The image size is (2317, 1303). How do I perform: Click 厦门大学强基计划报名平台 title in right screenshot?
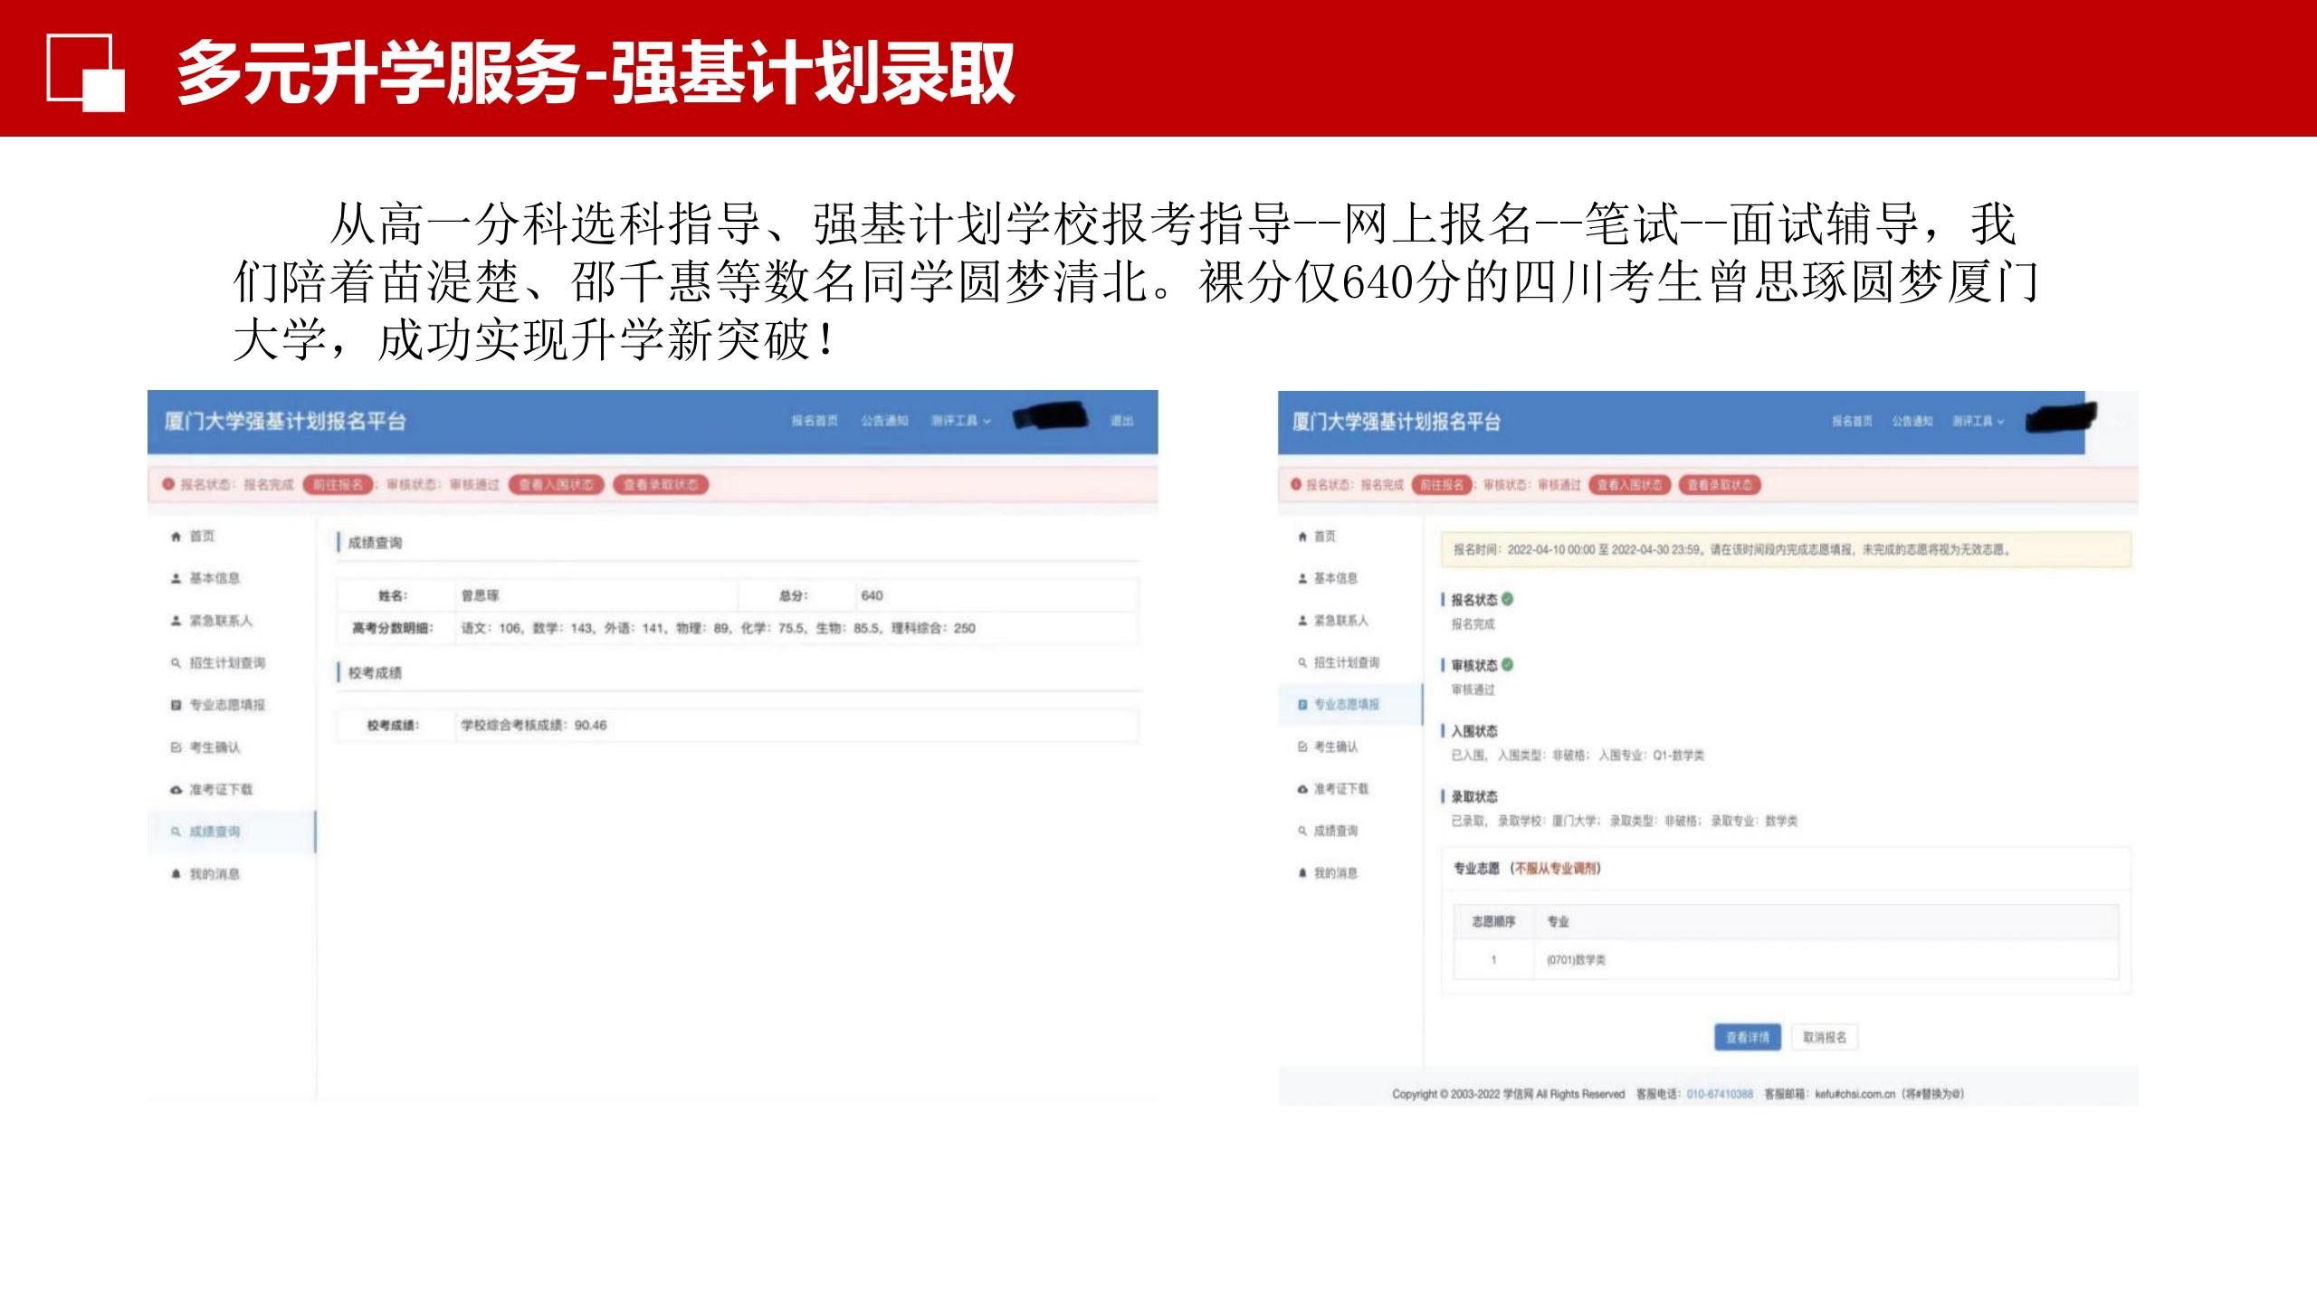pos(1397,422)
